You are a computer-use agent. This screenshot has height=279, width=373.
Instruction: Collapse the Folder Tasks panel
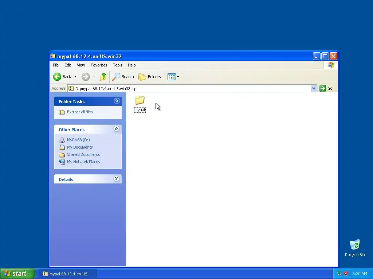coord(117,101)
